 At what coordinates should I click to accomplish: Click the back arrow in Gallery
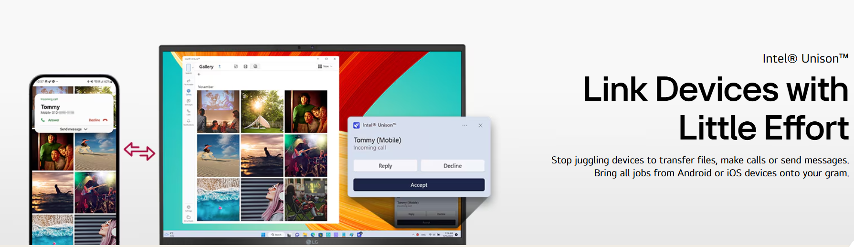[x=199, y=75]
